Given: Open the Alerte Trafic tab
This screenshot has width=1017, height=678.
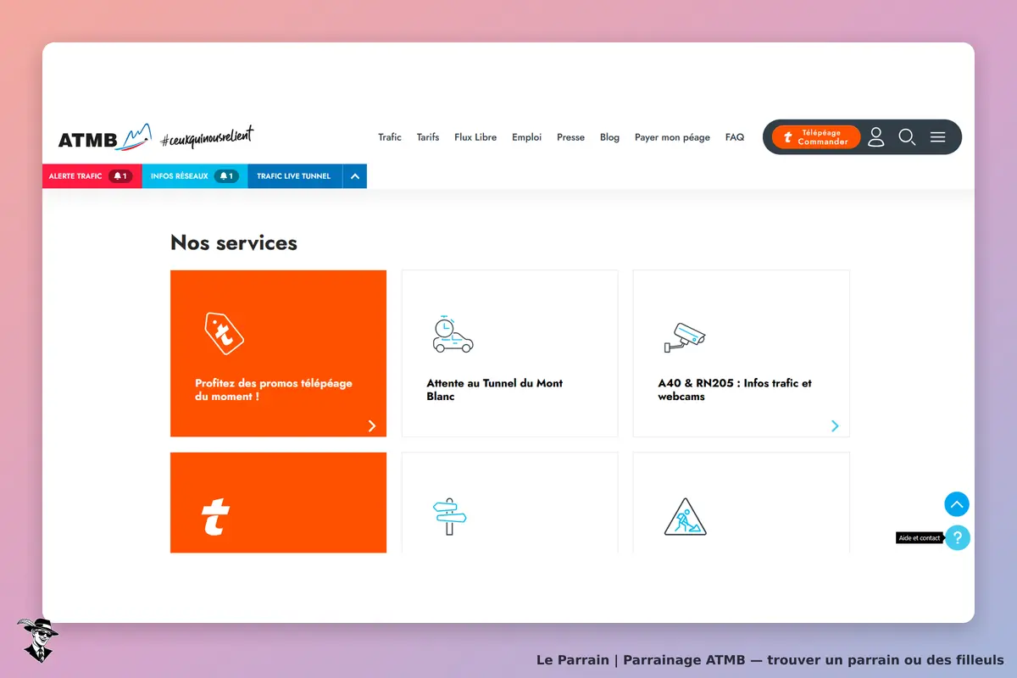Looking at the screenshot, I should (x=92, y=176).
